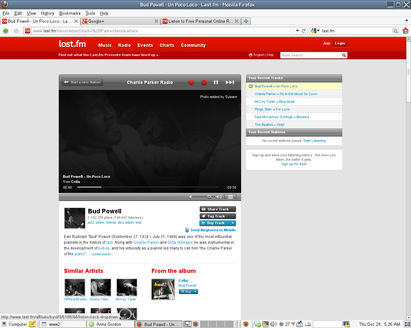Click the Last.fm logo
Image resolution: width=411 pixels, height=328 pixels.
pyautogui.click(x=72, y=44)
